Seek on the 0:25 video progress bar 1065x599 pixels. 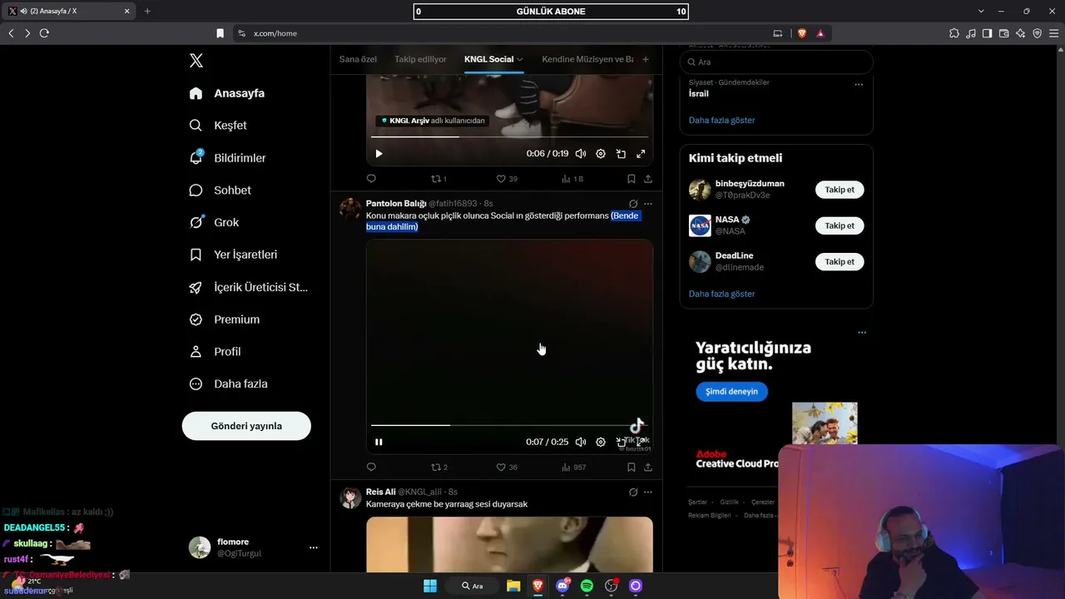tap(509, 425)
